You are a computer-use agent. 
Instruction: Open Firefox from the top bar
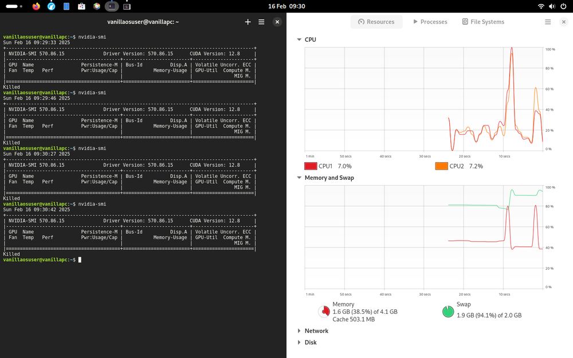[35, 6]
